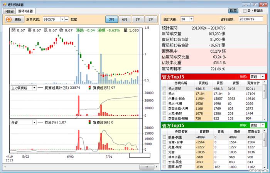Viewport: 270px width, 173px height.
Task: Select the 2年 period button
Action: 151,19
